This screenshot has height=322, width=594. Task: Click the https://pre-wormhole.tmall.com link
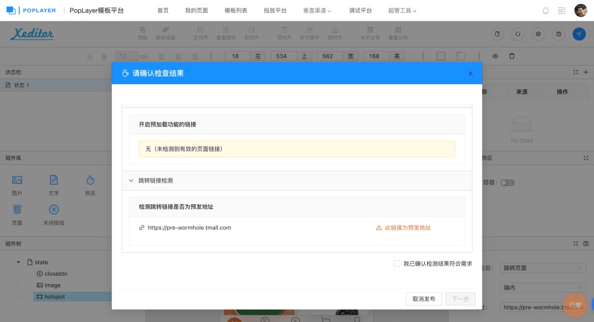pyautogui.click(x=189, y=227)
